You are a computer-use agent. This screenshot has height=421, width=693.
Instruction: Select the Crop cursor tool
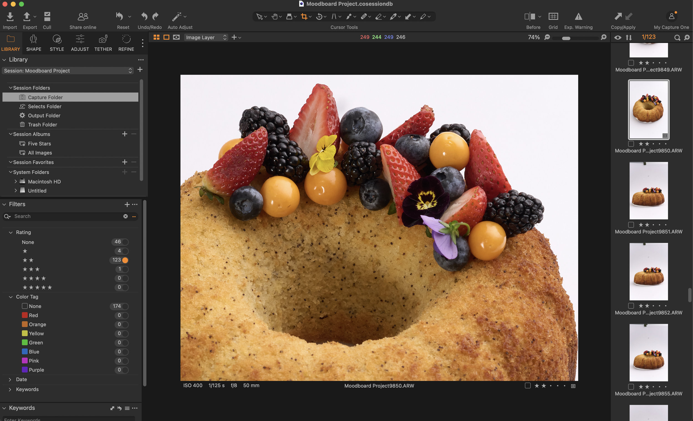304,17
